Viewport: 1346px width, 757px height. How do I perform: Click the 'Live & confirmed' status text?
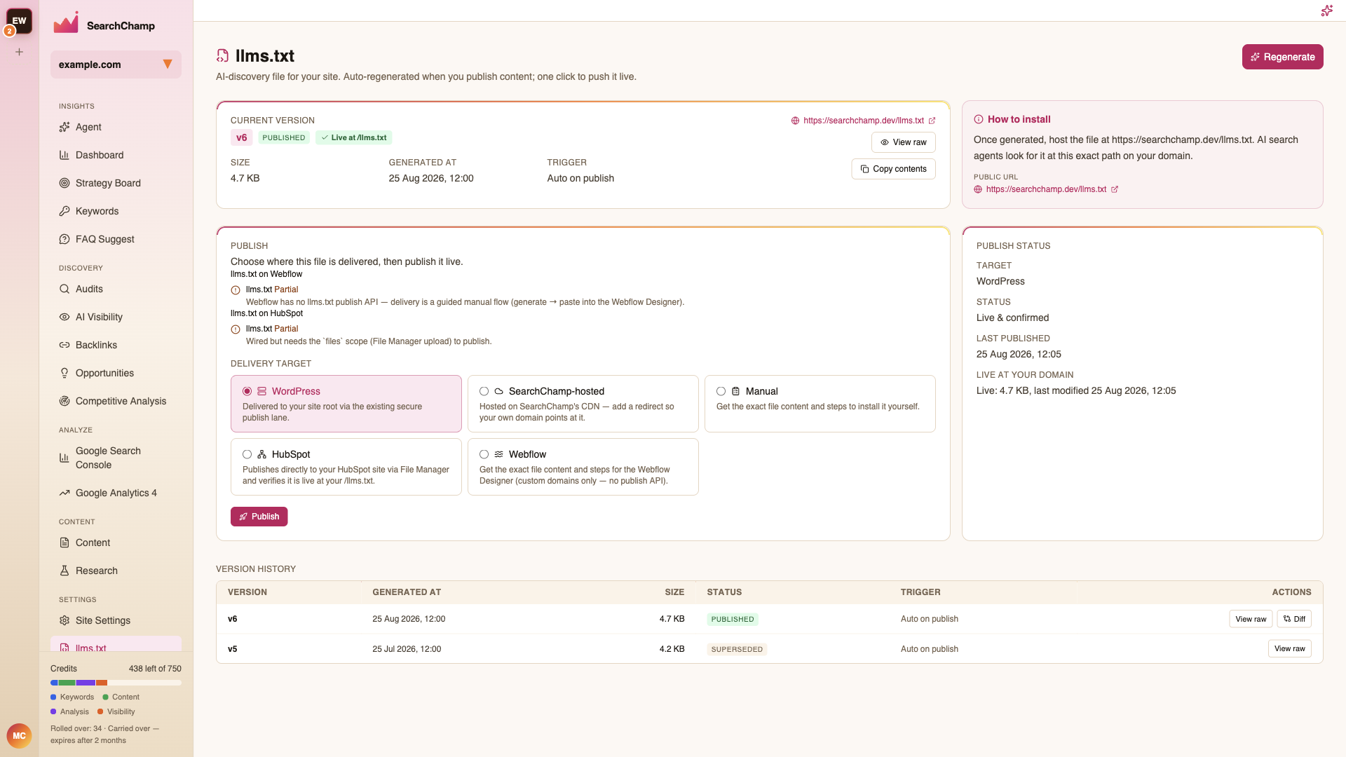[x=1012, y=318]
